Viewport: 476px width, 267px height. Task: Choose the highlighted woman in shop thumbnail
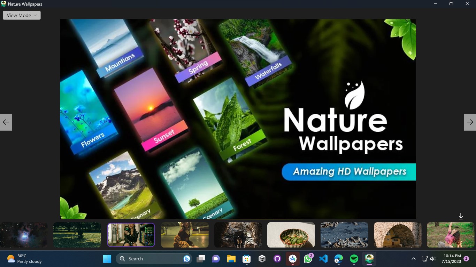point(131,235)
